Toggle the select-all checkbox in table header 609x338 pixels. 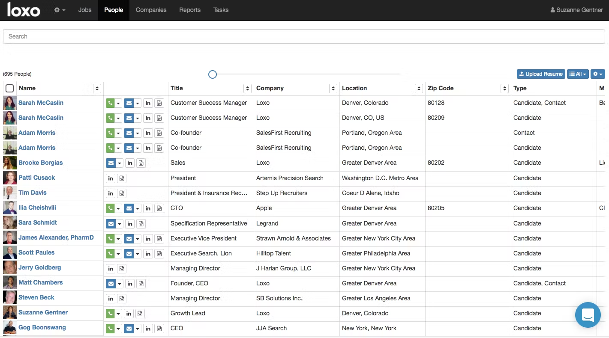tap(9, 89)
